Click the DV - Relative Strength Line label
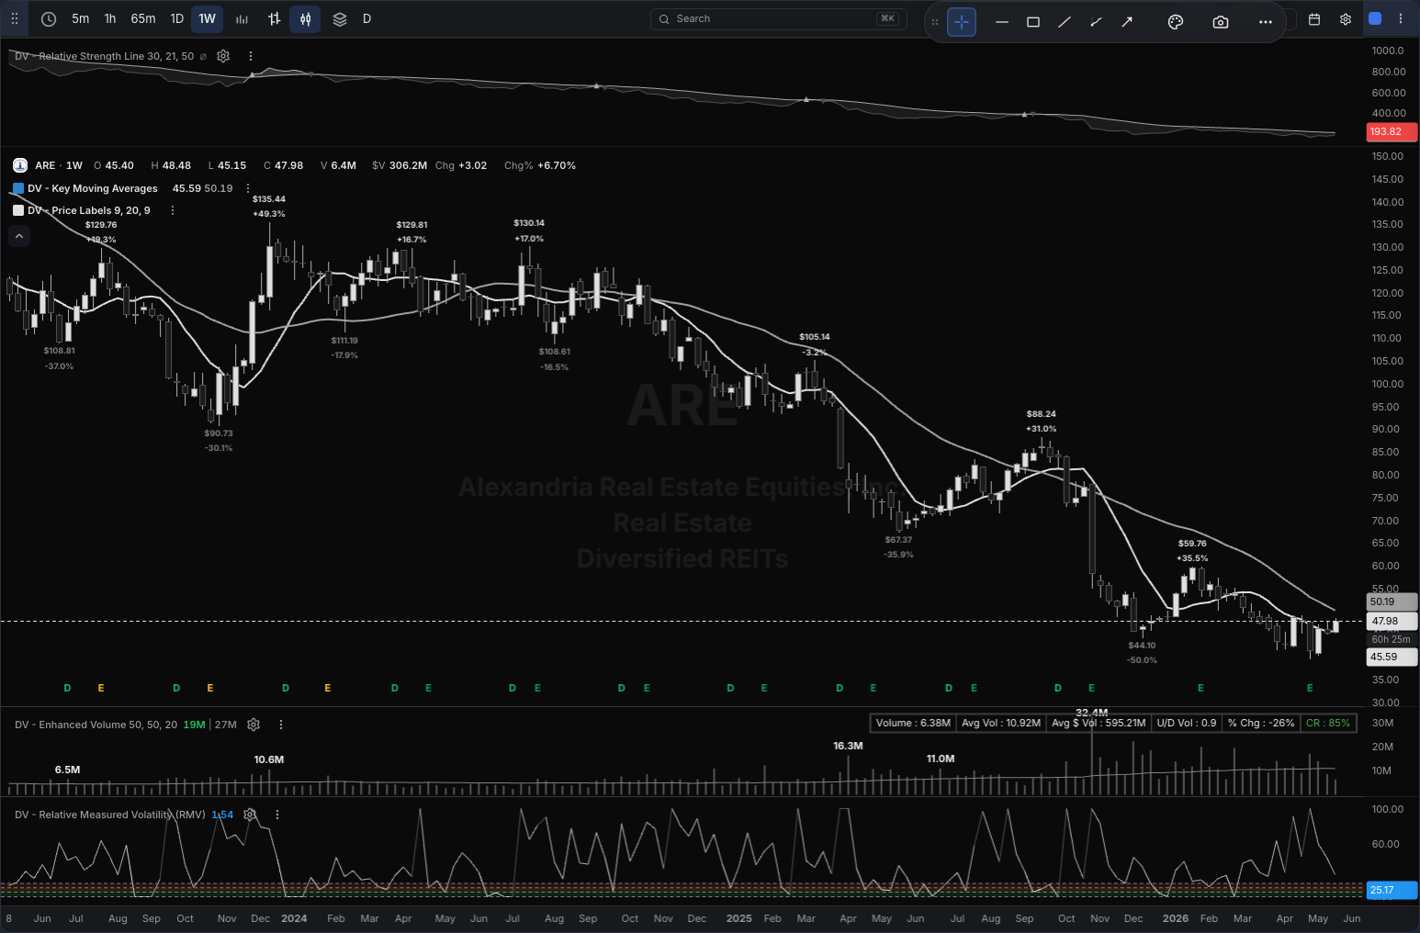Screen dimensions: 1420x933 [x=105, y=56]
